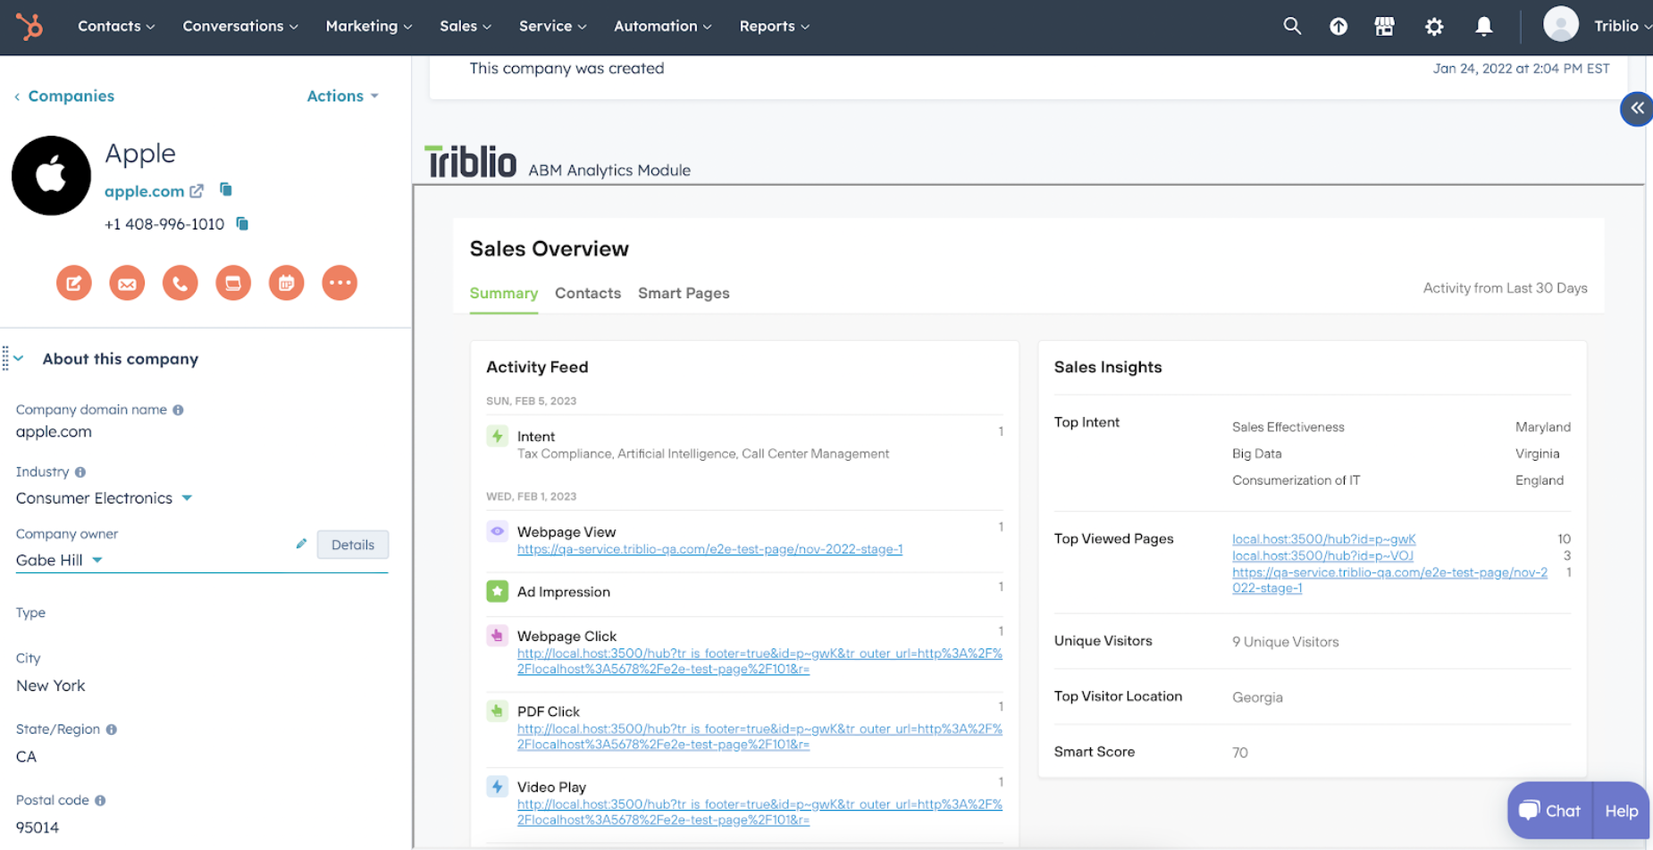Click the Details button next to company owner
The image size is (1653, 850).
(352, 545)
